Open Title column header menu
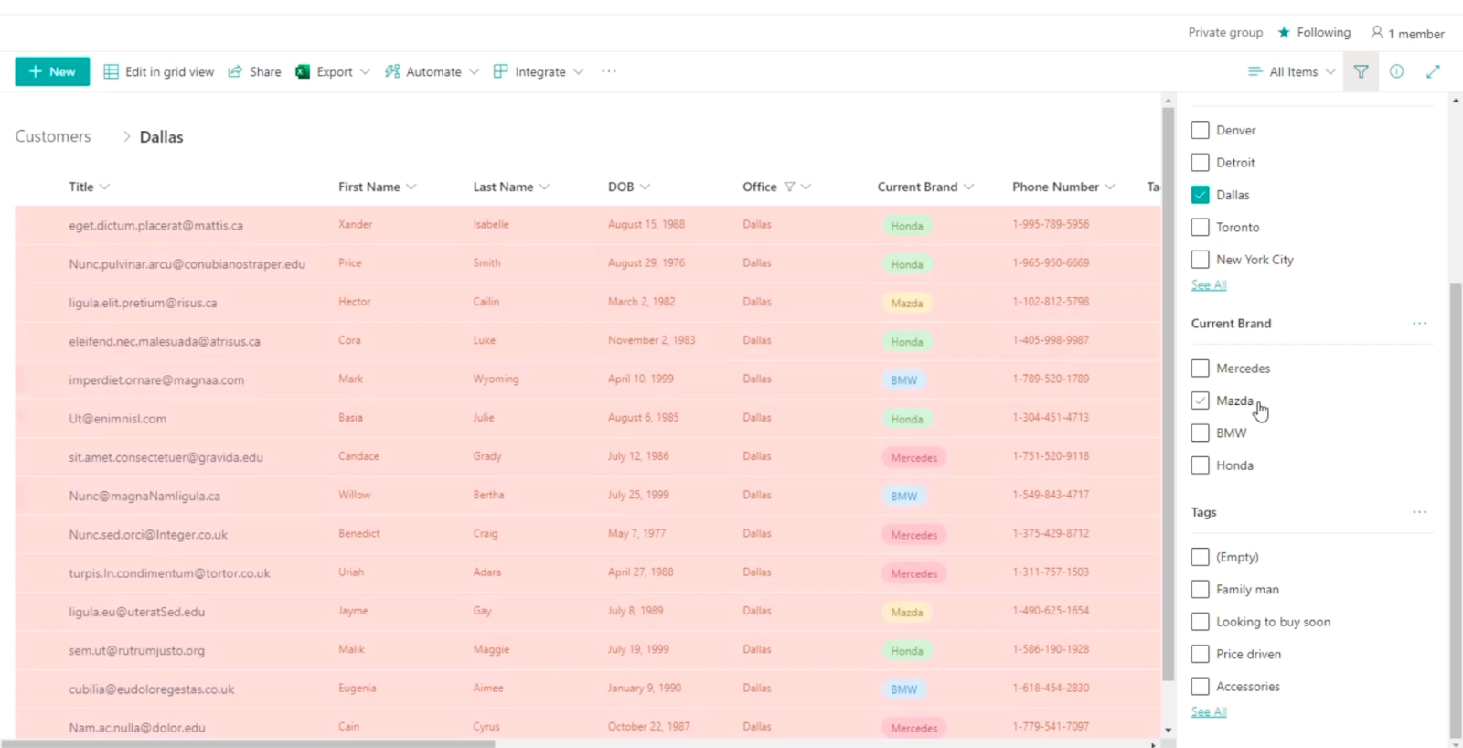Screen dimensions: 1463x748 (x=89, y=187)
